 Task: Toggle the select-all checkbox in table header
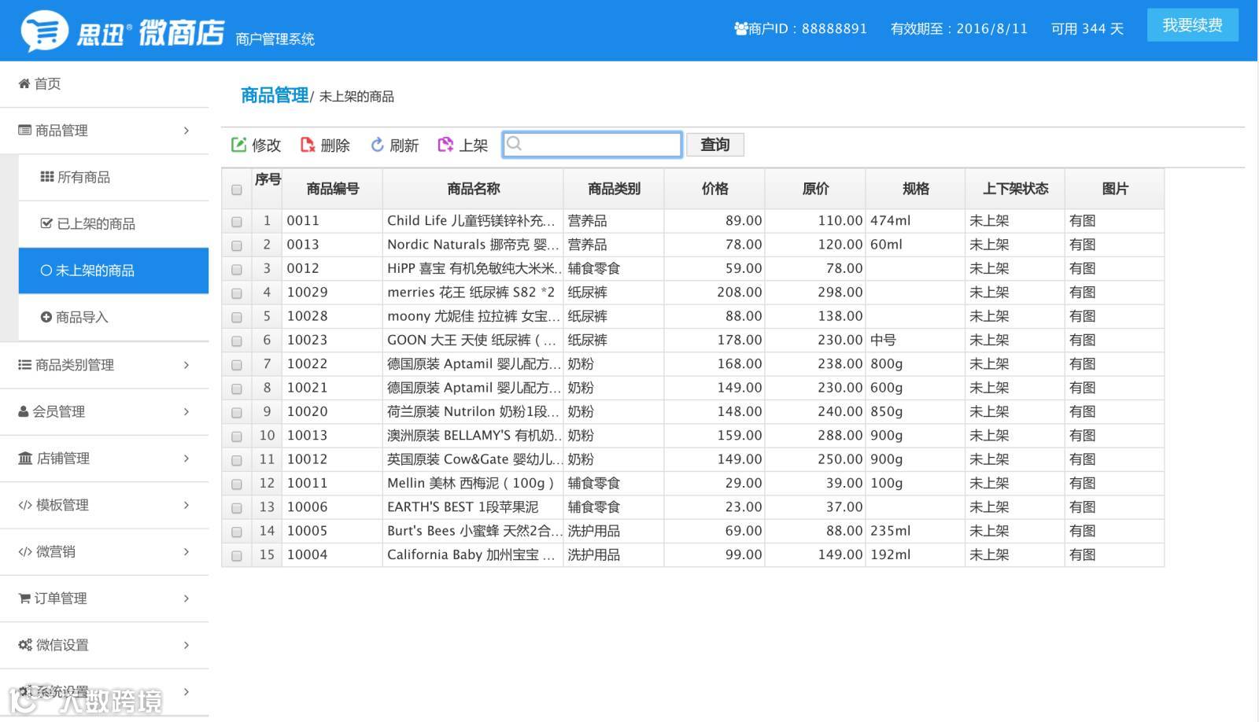tap(237, 190)
